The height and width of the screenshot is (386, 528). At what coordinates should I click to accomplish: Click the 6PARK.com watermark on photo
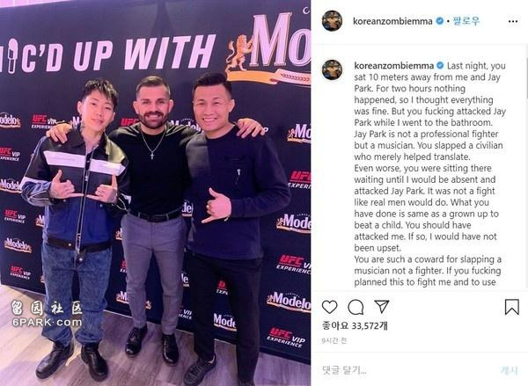(47, 323)
